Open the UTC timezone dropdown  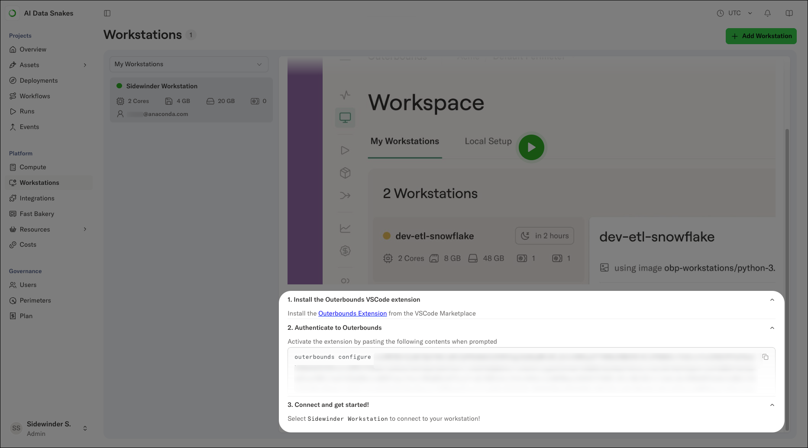tap(735, 13)
